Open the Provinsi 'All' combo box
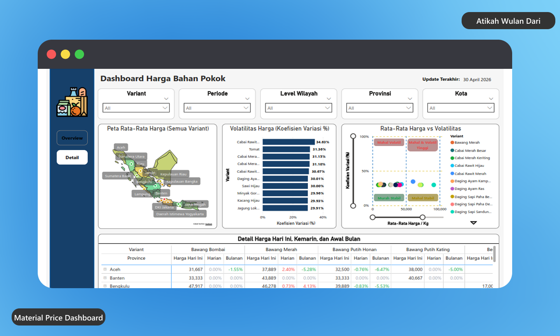The image size is (560, 336). click(x=380, y=108)
